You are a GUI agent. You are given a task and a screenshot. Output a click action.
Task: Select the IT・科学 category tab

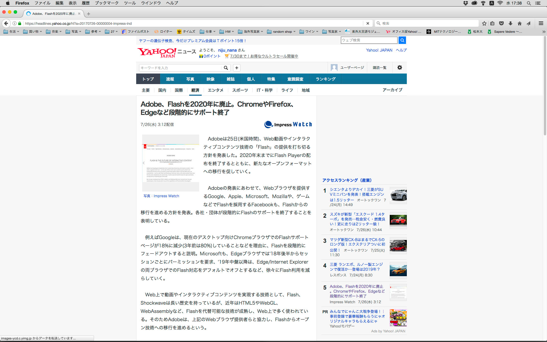pos(264,90)
